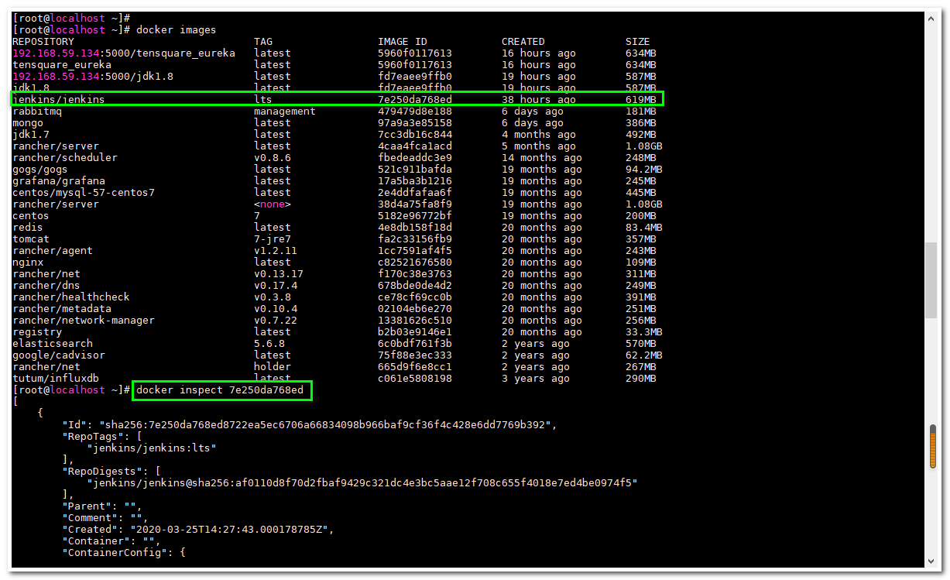Click the registry repository name

[x=37, y=331]
